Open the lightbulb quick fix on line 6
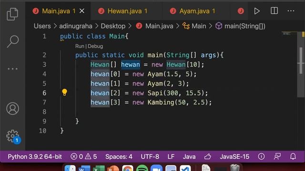 click(x=64, y=92)
